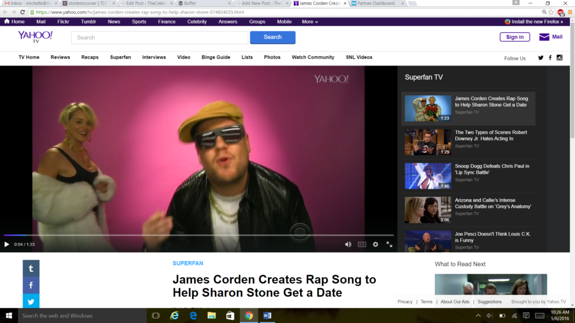Expand the More dropdown in top bar
The image size is (575, 323).
[309, 22]
